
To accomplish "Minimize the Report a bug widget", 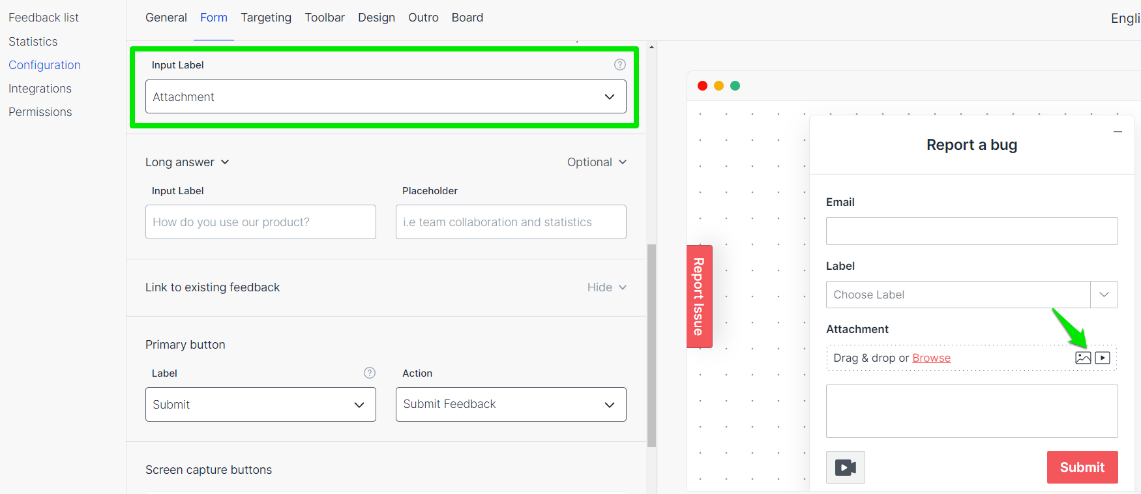I will pos(1118,132).
